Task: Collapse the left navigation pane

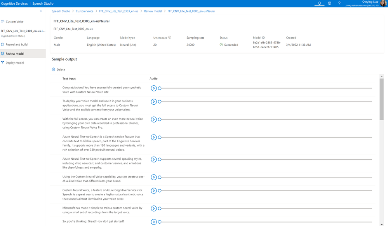Action: tap(41, 11)
